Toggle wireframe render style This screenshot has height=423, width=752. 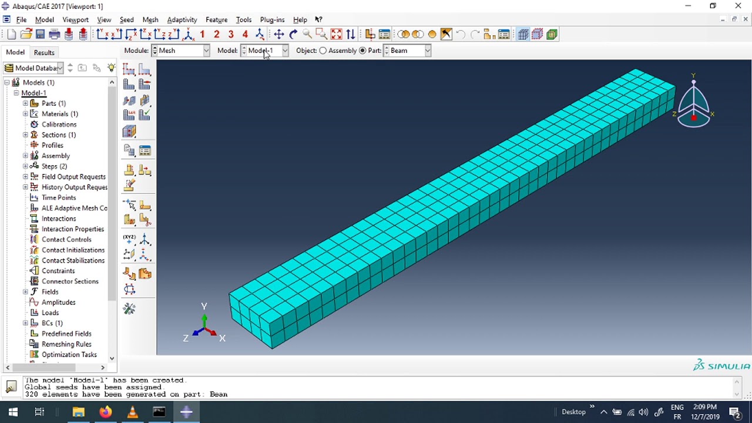point(523,35)
